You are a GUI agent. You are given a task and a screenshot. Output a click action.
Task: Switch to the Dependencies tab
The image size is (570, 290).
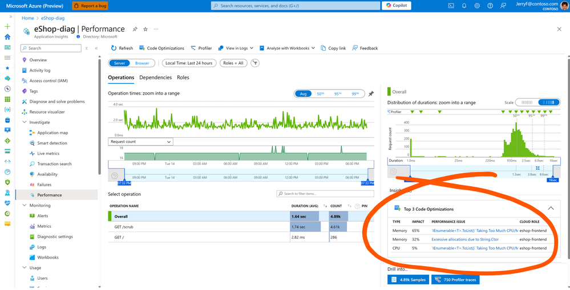coord(156,77)
